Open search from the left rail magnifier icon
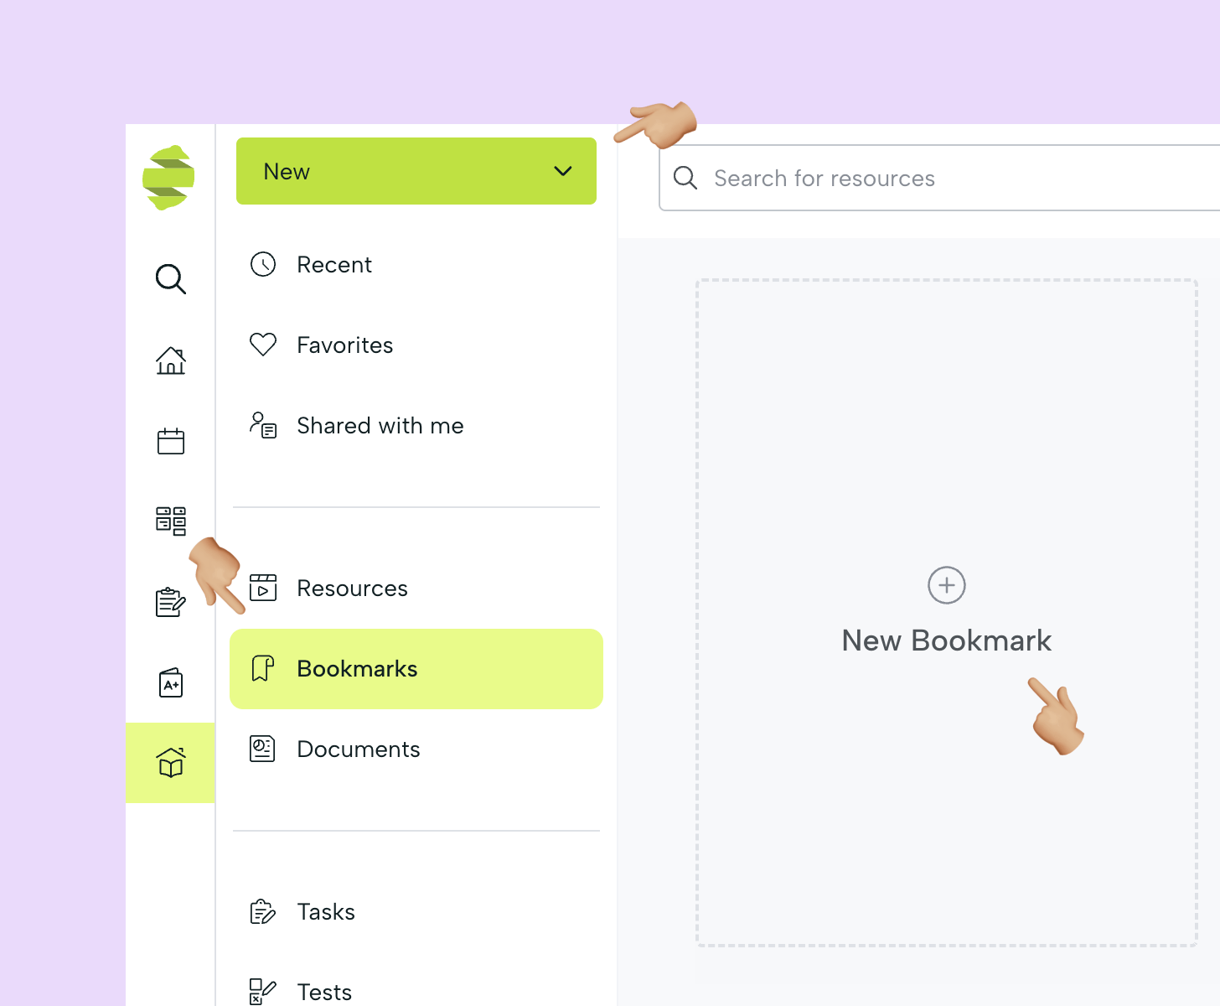Screen dimensions: 1220x1006 coord(171,279)
